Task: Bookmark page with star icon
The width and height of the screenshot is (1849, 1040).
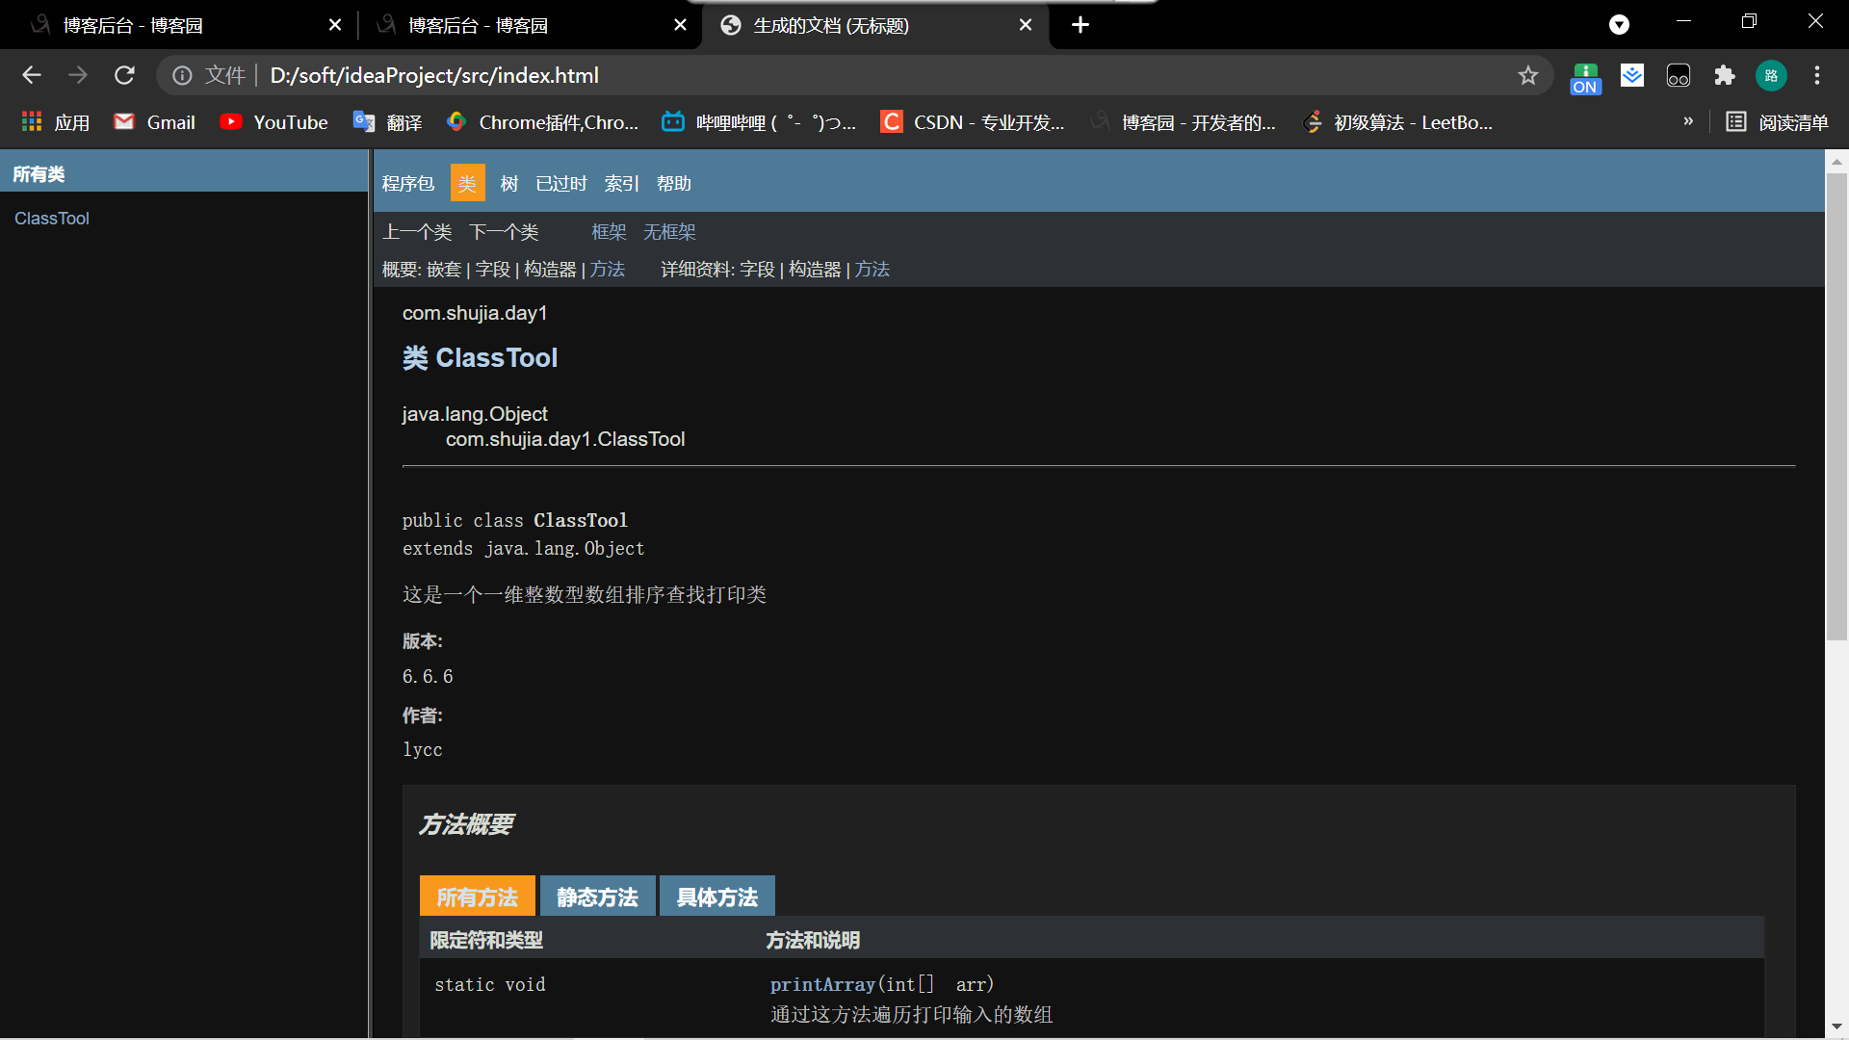Action: point(1528,75)
